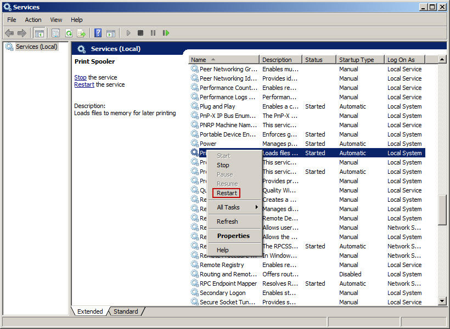Click the Export List toolbar icon
The height and width of the screenshot is (329, 450).
click(x=81, y=33)
